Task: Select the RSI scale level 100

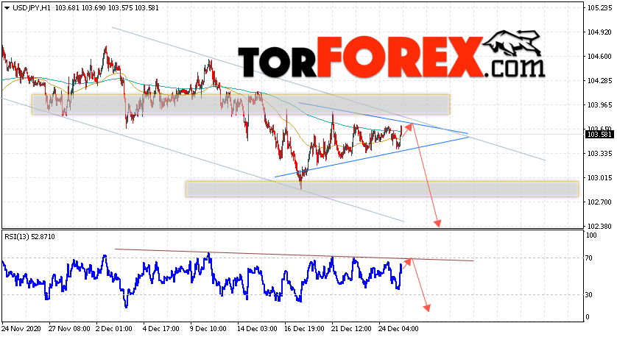Action: click(591, 235)
